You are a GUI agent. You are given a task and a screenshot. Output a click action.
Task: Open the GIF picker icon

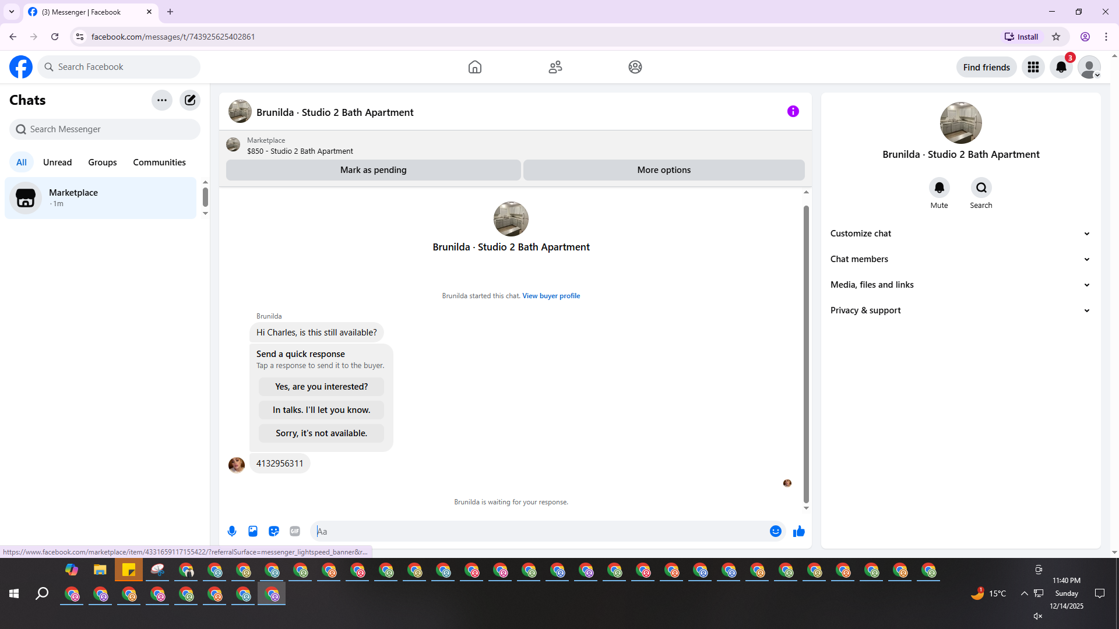pos(295,531)
